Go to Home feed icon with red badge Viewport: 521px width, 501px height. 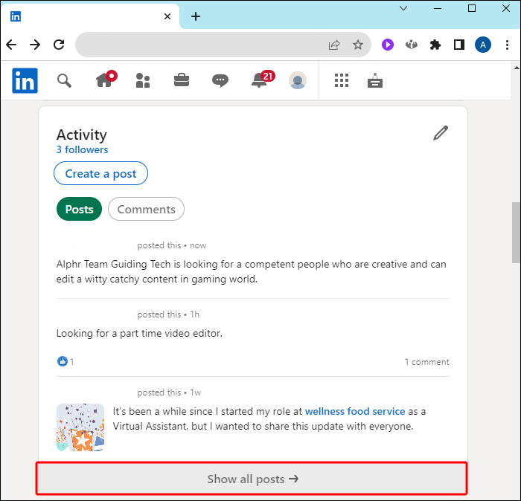click(106, 80)
